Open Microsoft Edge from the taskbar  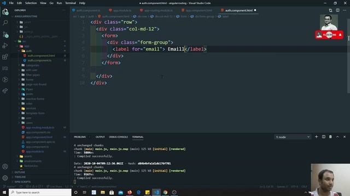tap(138, 192)
